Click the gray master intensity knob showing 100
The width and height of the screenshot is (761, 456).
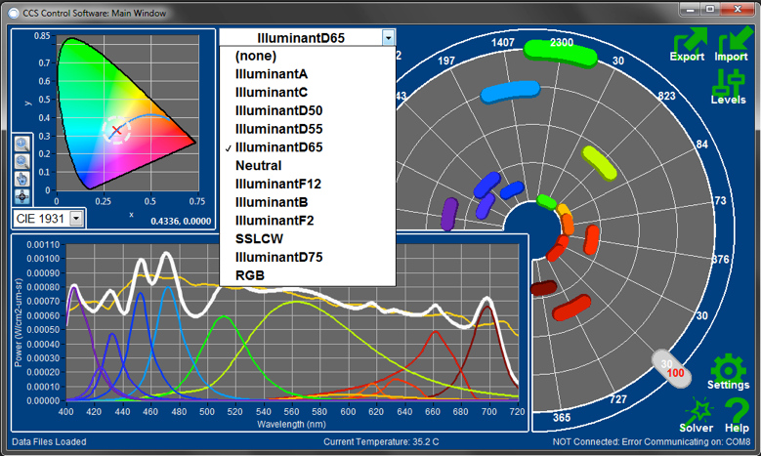[672, 368]
